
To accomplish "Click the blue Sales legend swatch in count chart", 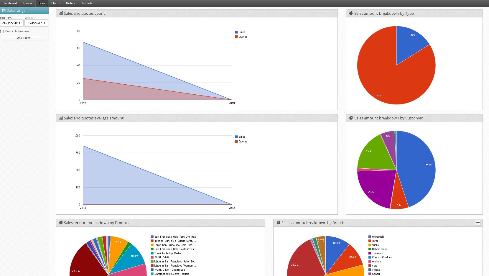I will [x=236, y=32].
